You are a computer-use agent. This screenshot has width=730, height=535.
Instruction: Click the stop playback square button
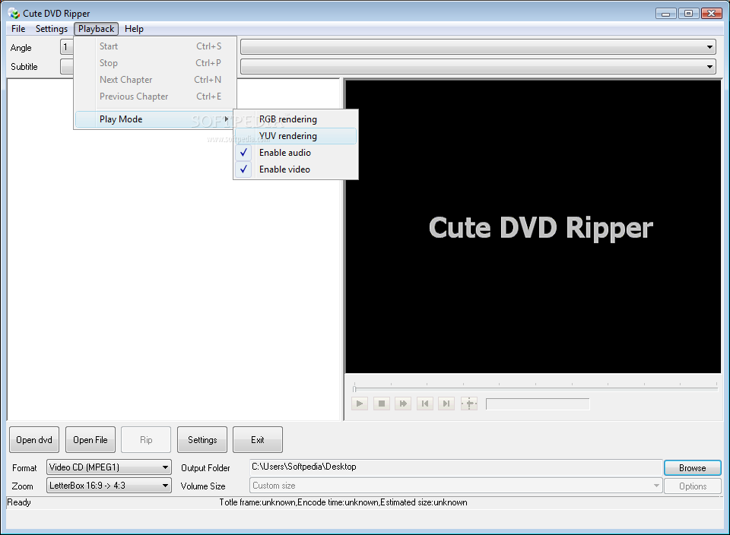pyautogui.click(x=381, y=404)
